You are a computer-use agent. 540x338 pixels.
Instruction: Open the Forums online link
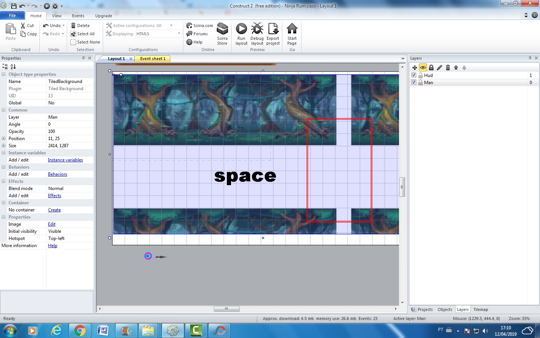197,34
